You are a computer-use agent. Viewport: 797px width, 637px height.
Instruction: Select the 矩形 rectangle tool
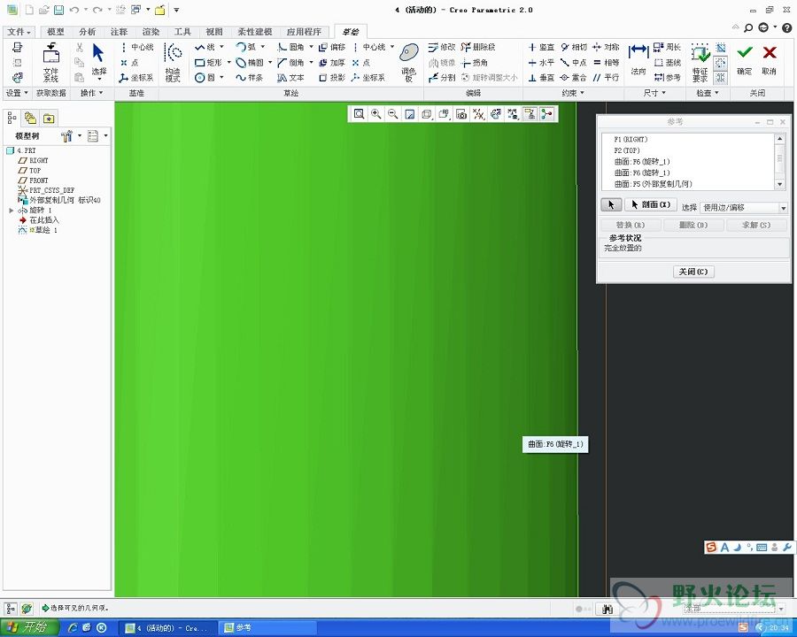208,63
